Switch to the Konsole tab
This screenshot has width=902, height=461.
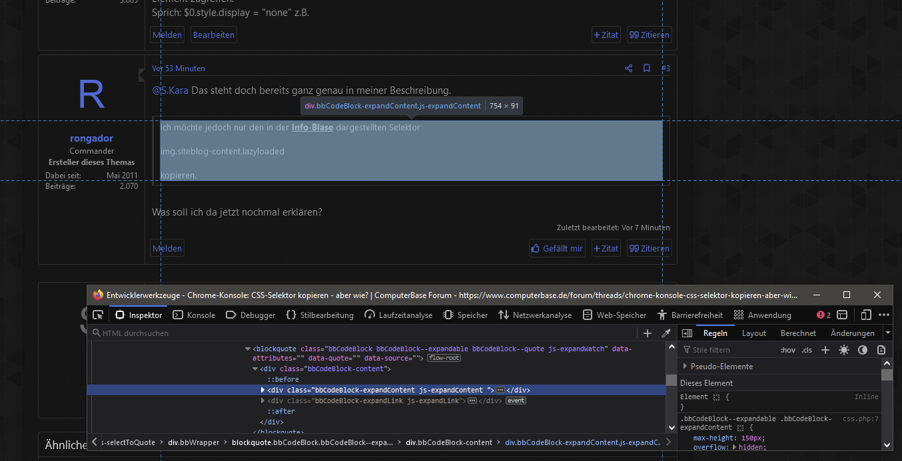click(x=194, y=315)
